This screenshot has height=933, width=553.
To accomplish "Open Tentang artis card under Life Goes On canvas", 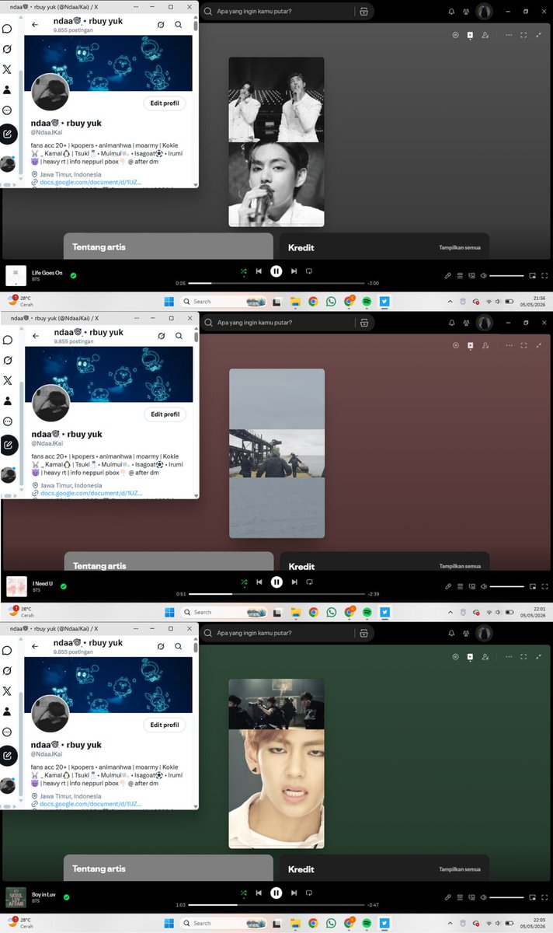I will 169,246.
